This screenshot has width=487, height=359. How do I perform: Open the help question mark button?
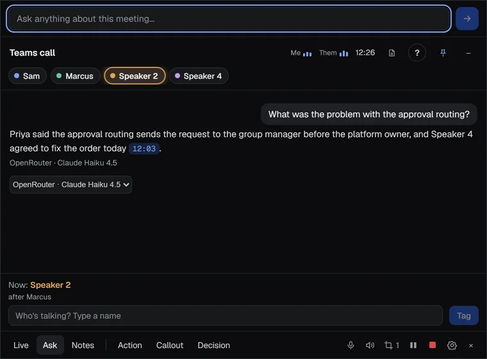pyautogui.click(x=417, y=53)
